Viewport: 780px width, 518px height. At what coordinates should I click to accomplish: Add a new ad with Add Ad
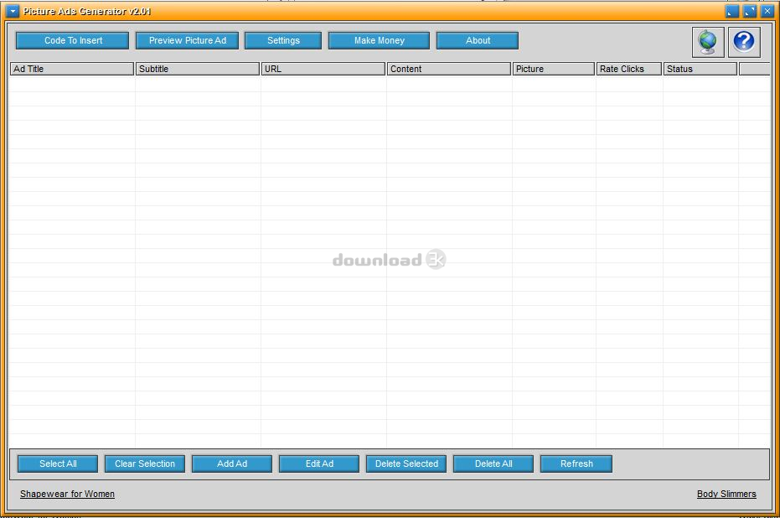click(232, 464)
